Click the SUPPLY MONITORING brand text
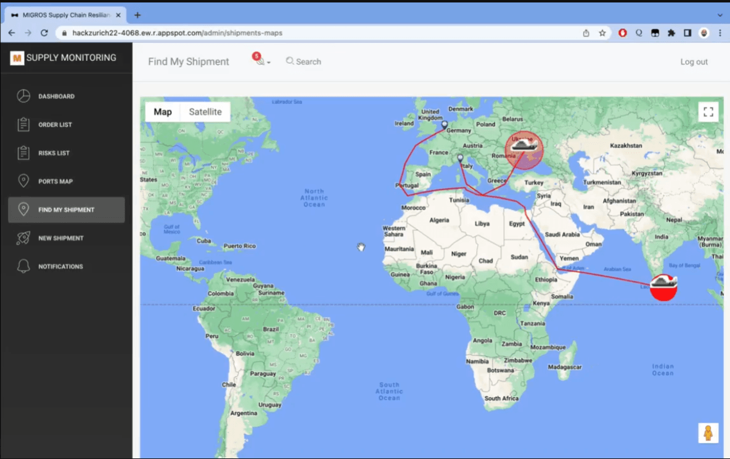 pos(72,58)
